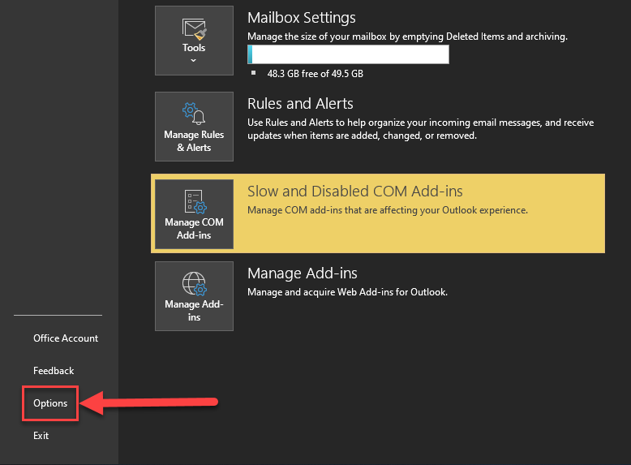The height and width of the screenshot is (465, 631).
Task: Click the Rules and Alerts heading
Action: pos(300,104)
